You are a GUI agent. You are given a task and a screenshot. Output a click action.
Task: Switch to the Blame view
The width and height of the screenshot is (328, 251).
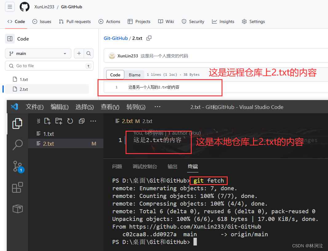[134, 75]
